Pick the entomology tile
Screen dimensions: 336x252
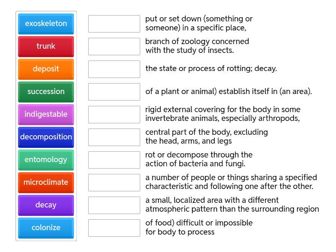pyautogui.click(x=46, y=160)
